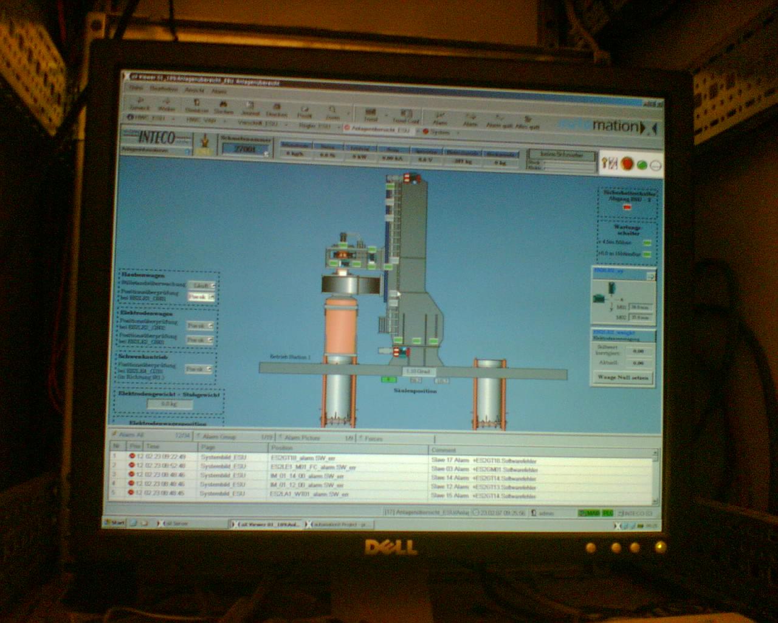
Task: Click the red round indicator button
Action: click(x=627, y=163)
